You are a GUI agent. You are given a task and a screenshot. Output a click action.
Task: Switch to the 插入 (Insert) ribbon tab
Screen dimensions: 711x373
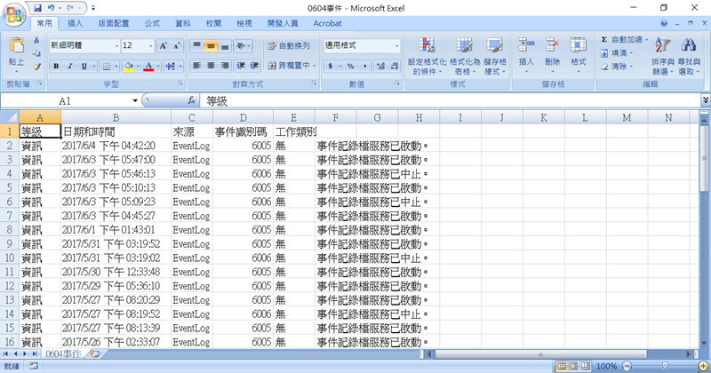(x=75, y=23)
